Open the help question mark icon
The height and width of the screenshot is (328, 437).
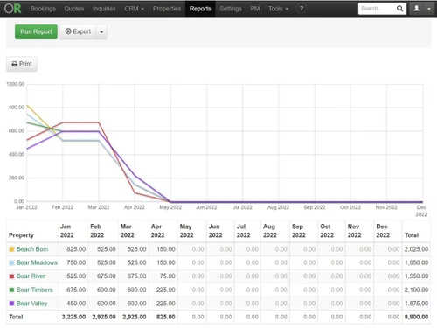pos(302,9)
